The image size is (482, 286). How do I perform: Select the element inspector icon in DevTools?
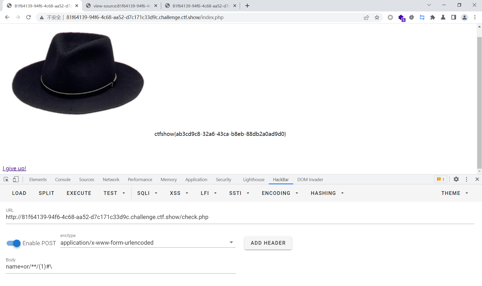6,179
